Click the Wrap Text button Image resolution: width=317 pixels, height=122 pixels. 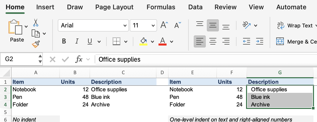tap(295, 25)
